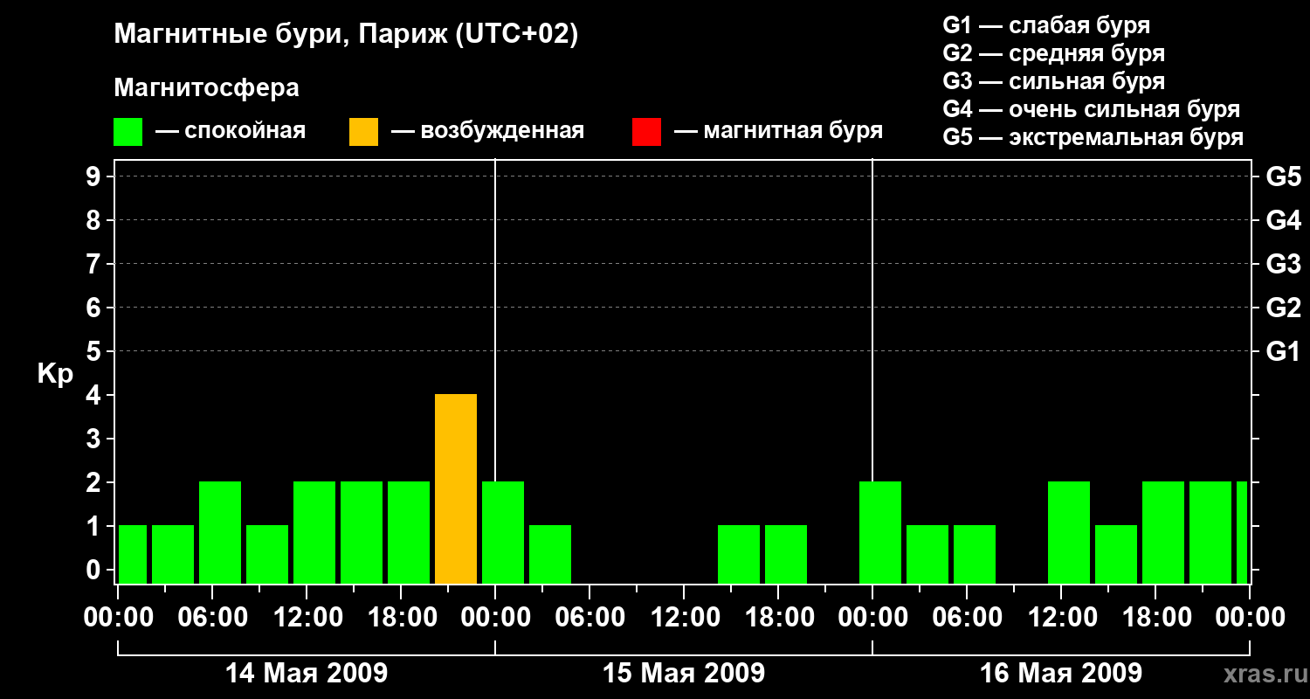The height and width of the screenshot is (699, 1310).
Task: Click the G1 level label on right axis
Action: tap(1283, 351)
